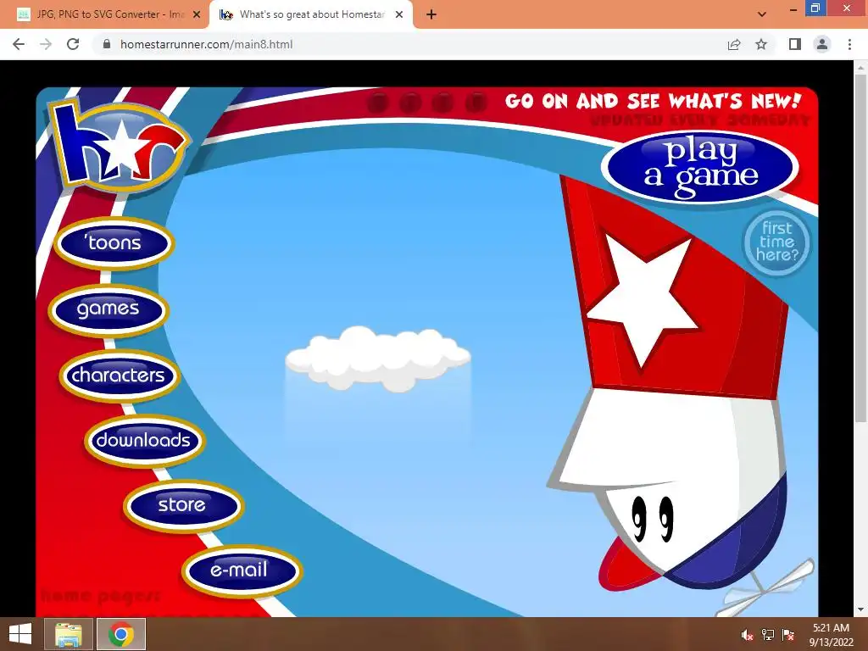Screen dimensions: 868x651
Task: Click the address bar URL homestarrunner.com/main8.html
Action: [x=207, y=44]
